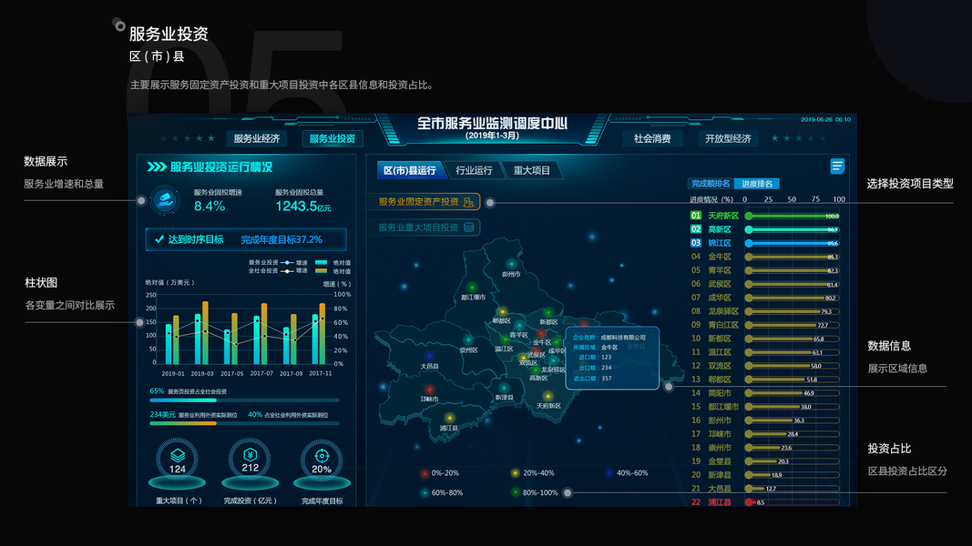
Task: Click the 全社会投资 orange 绝对值 legend swatch
Action: click(321, 271)
